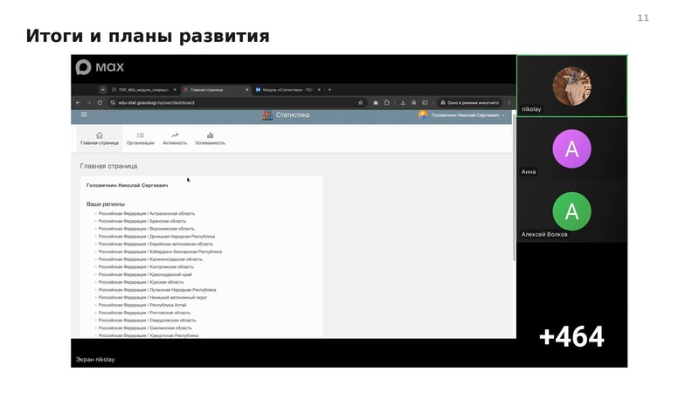Expand Головичкин Николай Сергеевич user menu

(467, 115)
